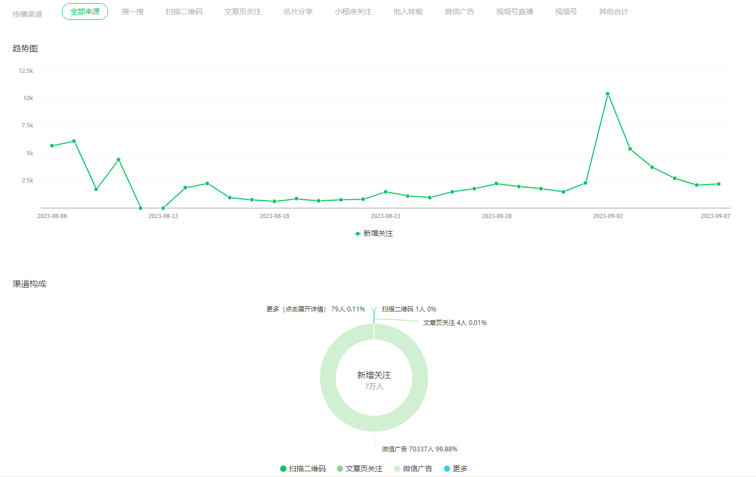Click the 扫描二维码 1人 0% label
The height and width of the screenshot is (477, 756).
coord(409,309)
